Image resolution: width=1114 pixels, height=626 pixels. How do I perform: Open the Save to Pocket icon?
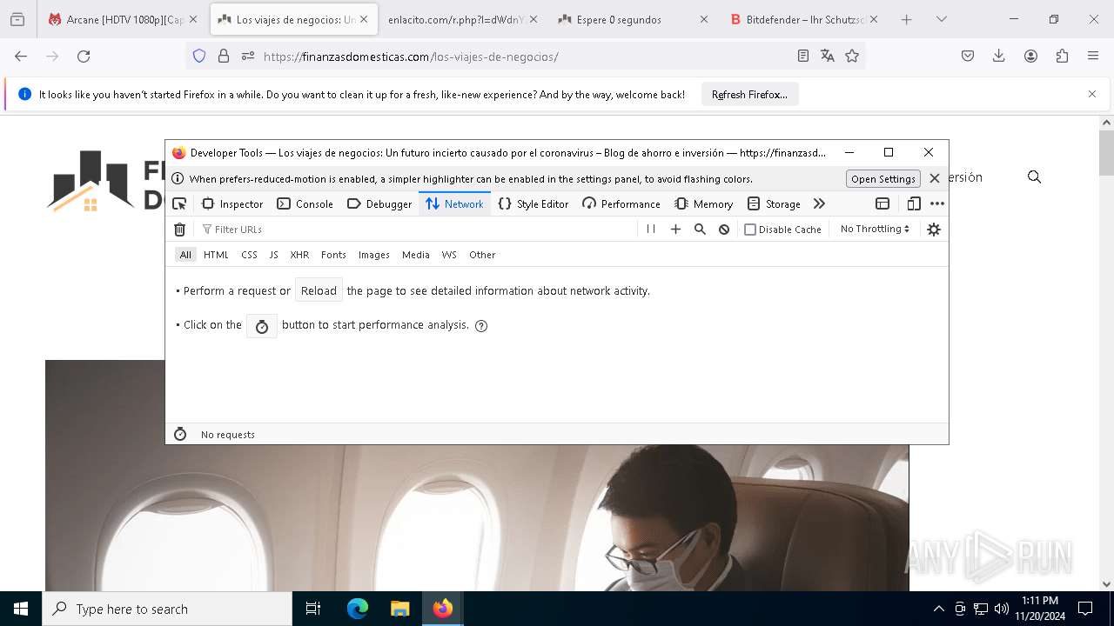[x=968, y=56]
